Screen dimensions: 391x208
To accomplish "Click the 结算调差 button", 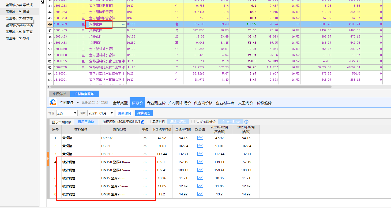I will tap(144, 113).
